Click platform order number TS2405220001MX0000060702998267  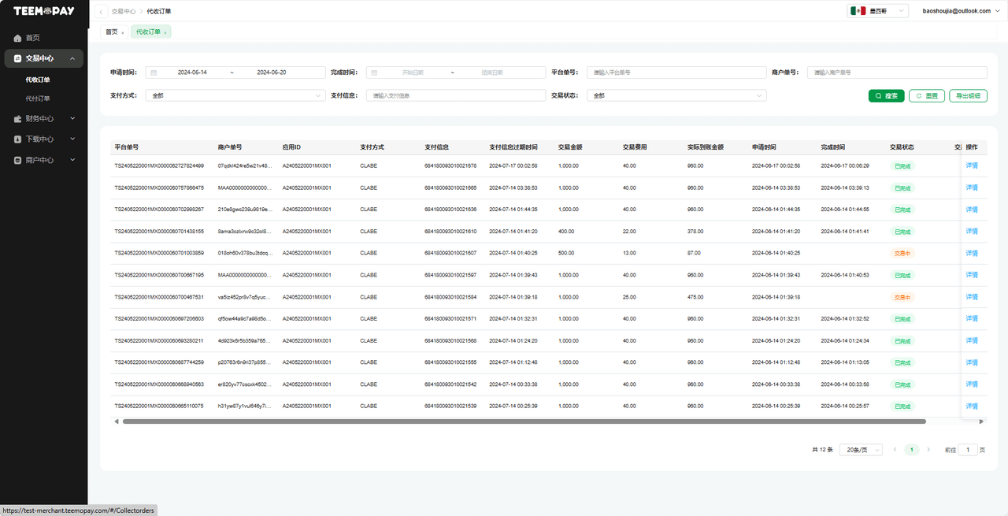(x=159, y=210)
